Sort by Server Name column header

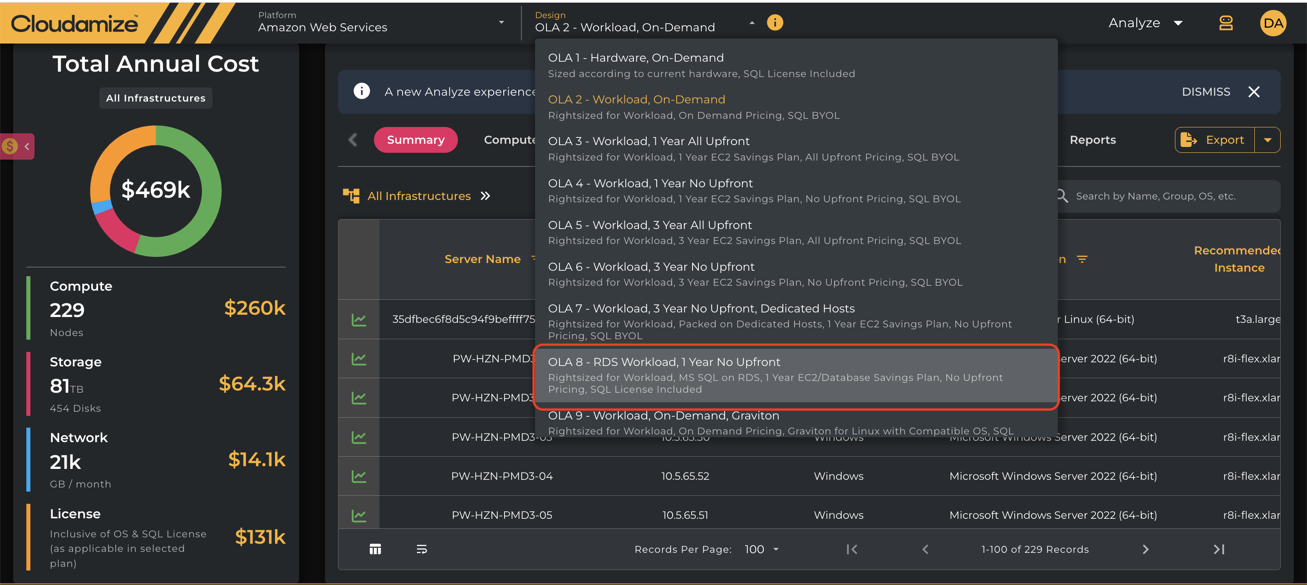(482, 259)
